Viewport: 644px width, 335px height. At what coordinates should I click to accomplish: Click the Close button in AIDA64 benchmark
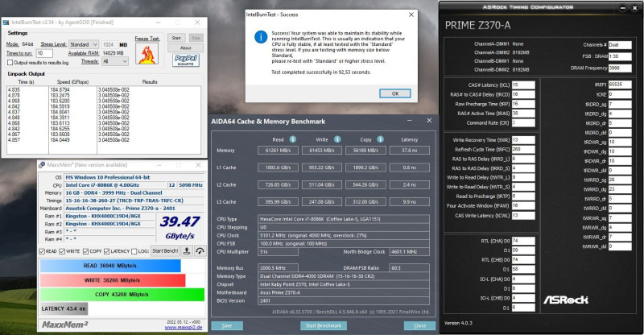pos(419,325)
